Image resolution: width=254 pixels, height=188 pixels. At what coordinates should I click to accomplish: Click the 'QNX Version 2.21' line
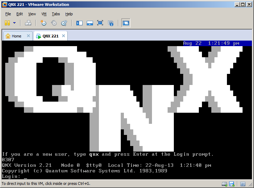(x=107, y=165)
